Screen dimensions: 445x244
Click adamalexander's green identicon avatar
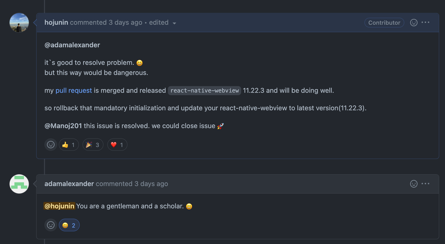(x=19, y=184)
